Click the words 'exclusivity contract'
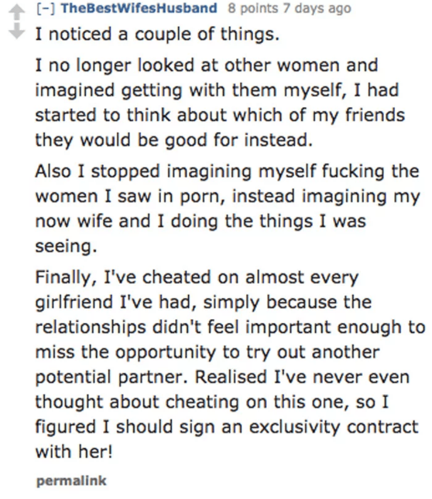 (x=334, y=427)
